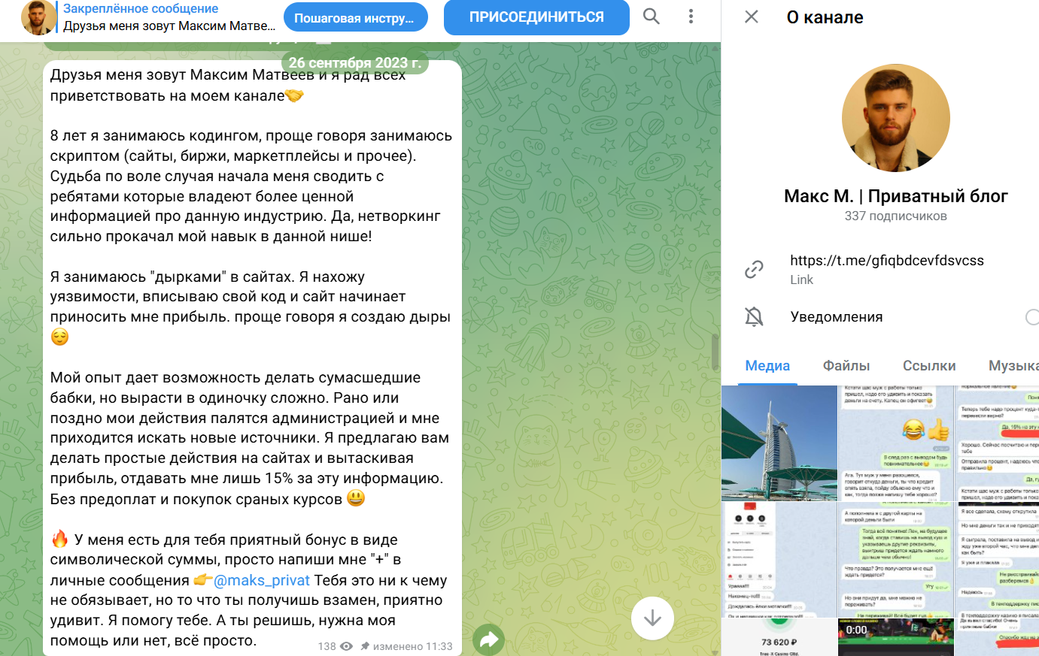Open the Burj Al Arab media thumbnail
The width and height of the screenshot is (1039, 656).
click(x=779, y=443)
